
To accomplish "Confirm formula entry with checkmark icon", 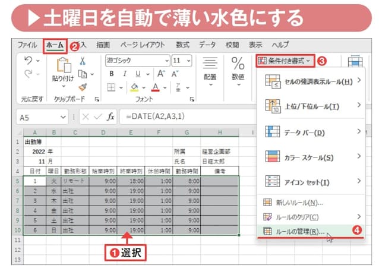I will pos(98,117).
